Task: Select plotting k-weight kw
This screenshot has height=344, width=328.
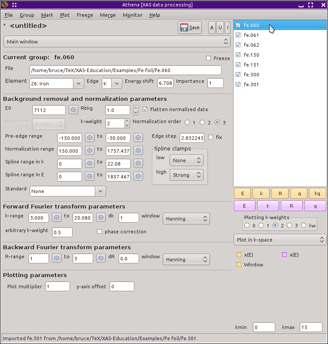Action: pyautogui.click(x=304, y=225)
